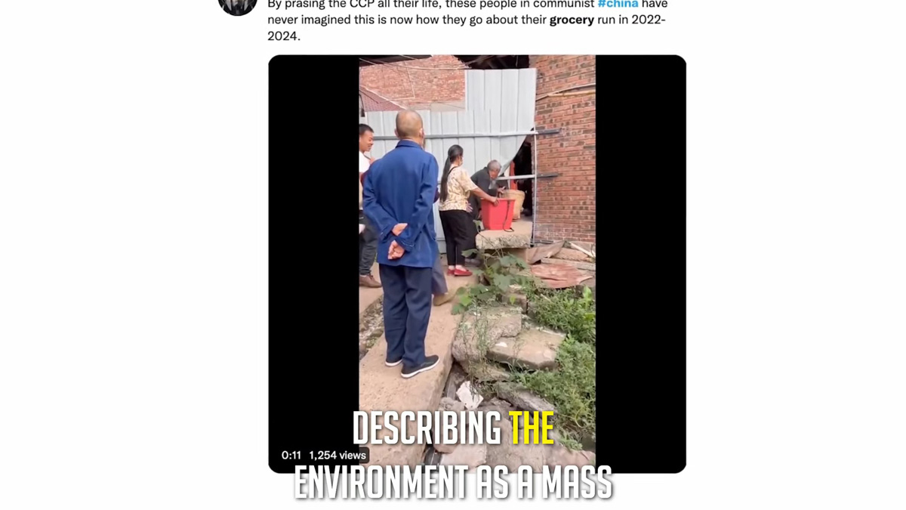
Task: Open the #china hashtag link
Action: tap(618, 5)
